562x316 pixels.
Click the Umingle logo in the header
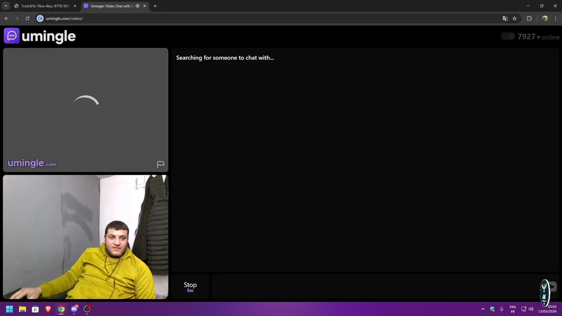(x=40, y=36)
